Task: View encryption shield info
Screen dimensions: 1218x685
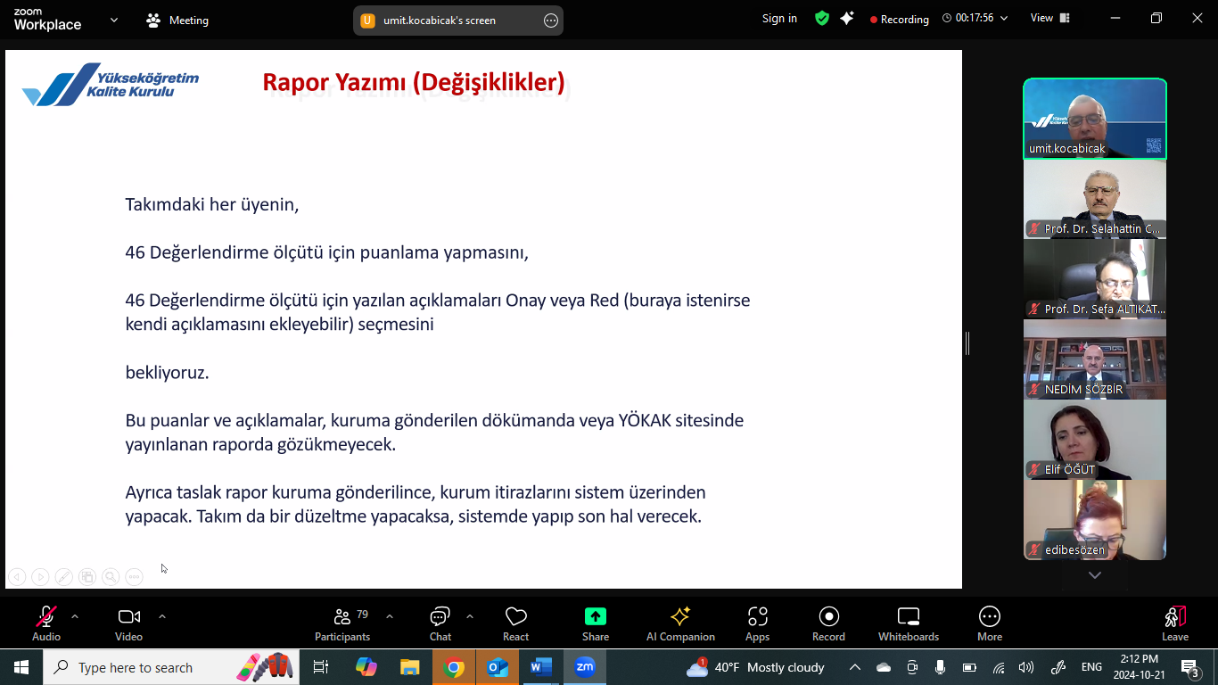Action: coord(822,18)
